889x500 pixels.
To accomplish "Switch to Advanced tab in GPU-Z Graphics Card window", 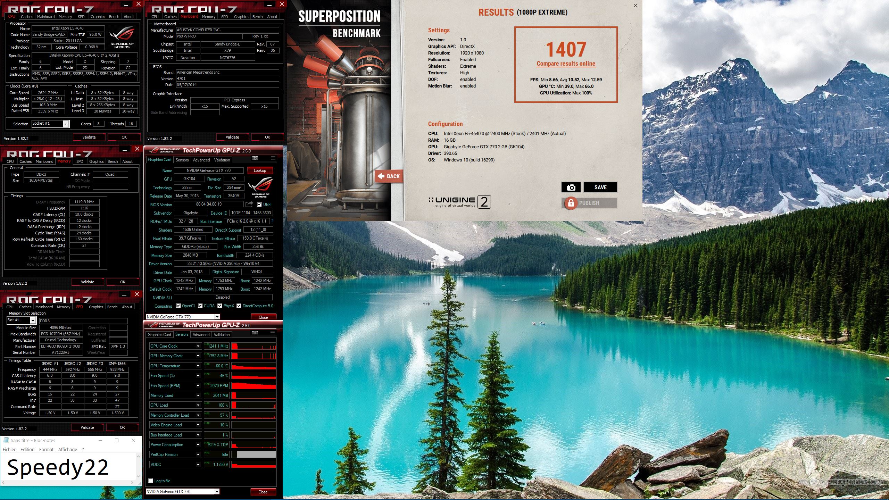I will pos(201,160).
